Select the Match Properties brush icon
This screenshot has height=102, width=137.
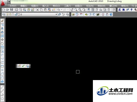click(x=49, y=10)
